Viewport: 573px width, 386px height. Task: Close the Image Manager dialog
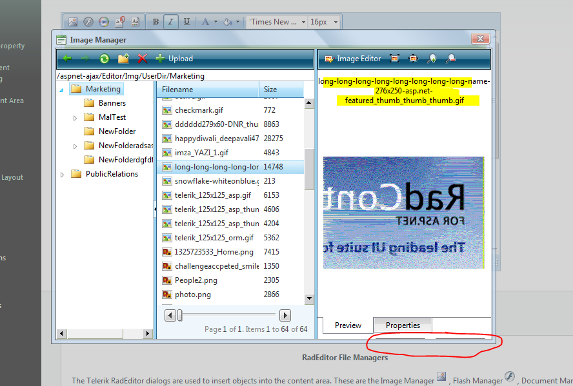coord(480,39)
